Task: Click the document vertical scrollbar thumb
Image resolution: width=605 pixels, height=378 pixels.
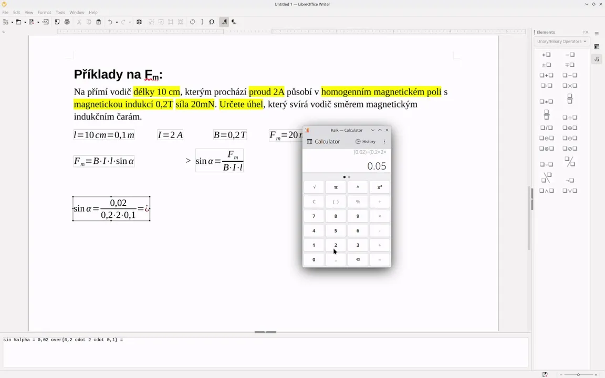Action: [529, 218]
